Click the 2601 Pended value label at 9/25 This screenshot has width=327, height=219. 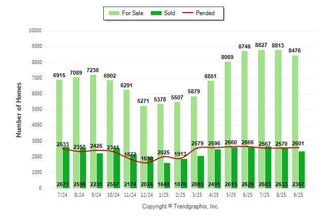click(x=299, y=144)
